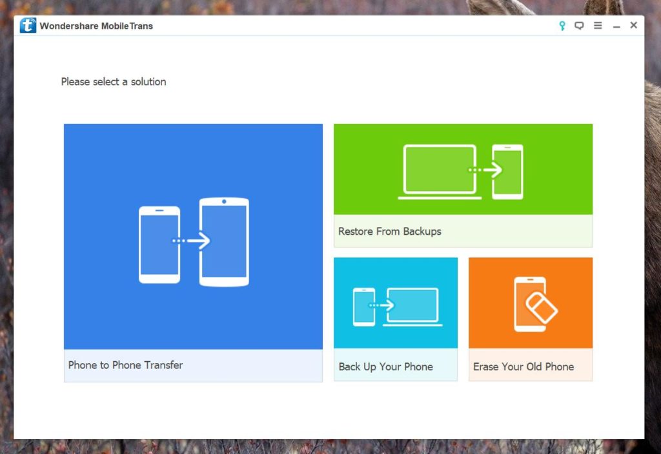Viewport: 661px width, 454px height.
Task: Click the phone with eraser graphic
Action: click(x=530, y=302)
